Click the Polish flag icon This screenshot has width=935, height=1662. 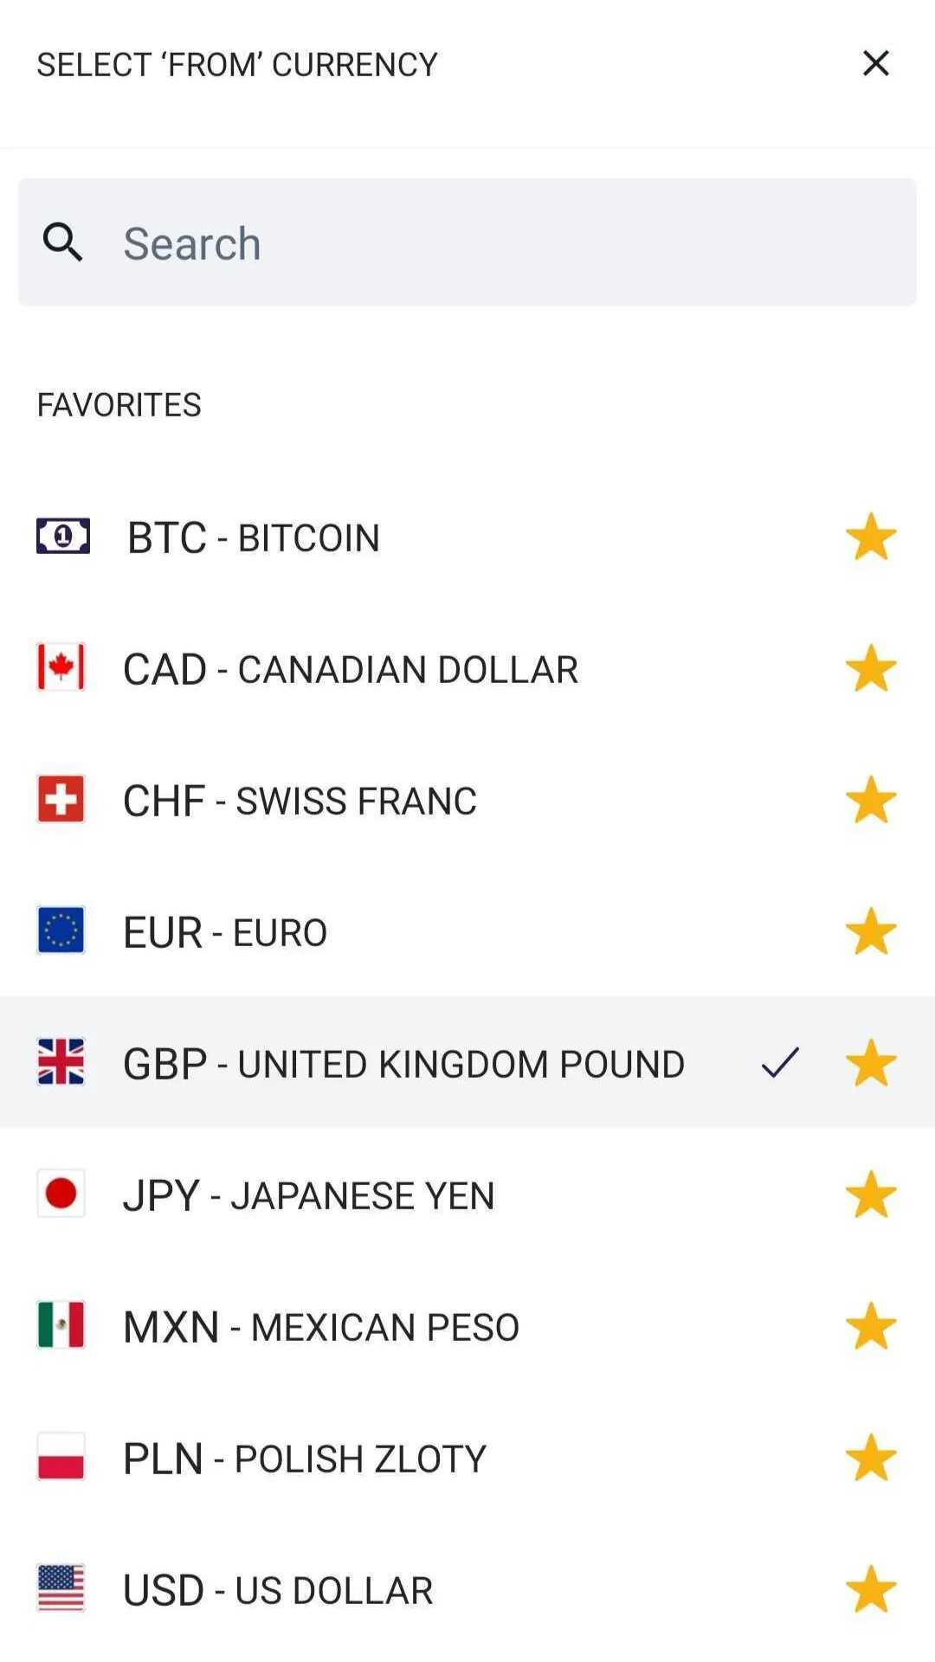pyautogui.click(x=61, y=1457)
